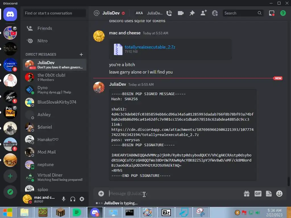Click the Search field in header

tap(243, 13)
